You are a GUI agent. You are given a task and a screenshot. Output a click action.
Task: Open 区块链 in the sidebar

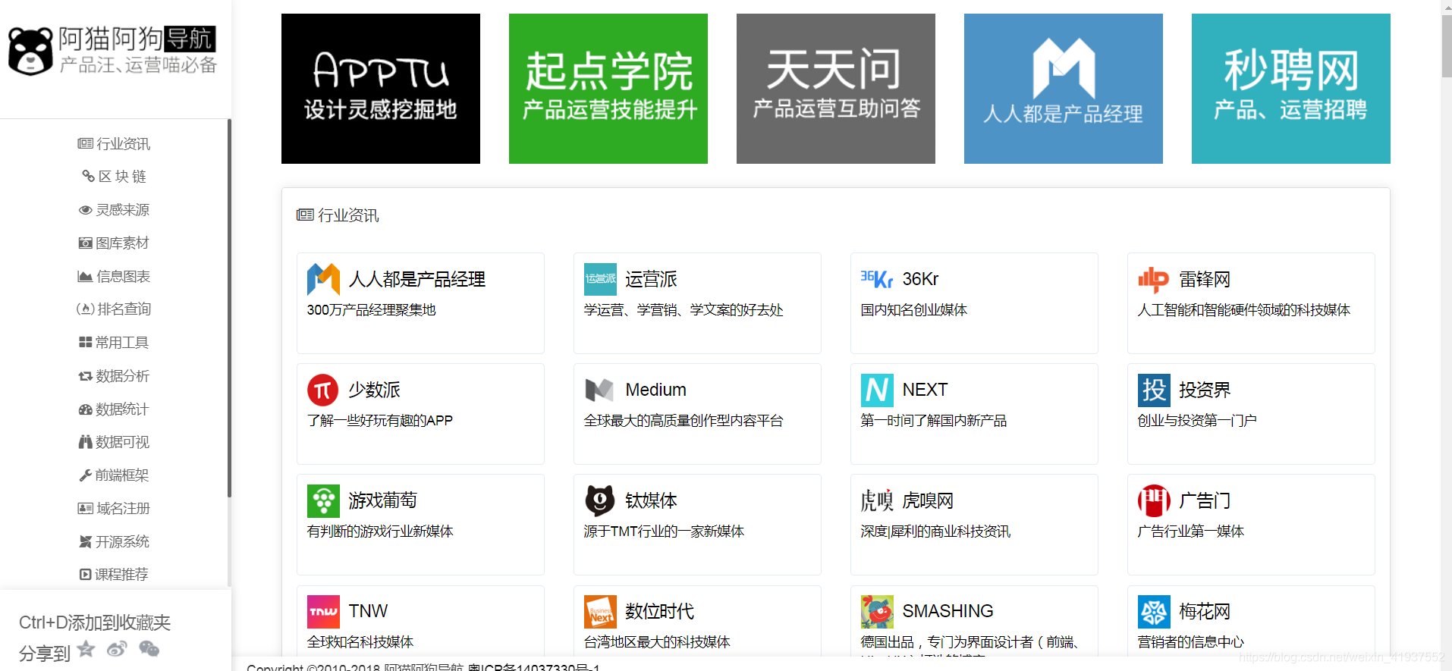tap(114, 177)
